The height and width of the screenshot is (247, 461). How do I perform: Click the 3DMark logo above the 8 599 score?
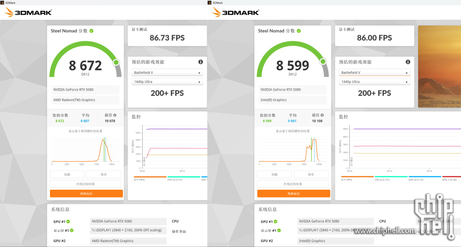coord(235,12)
